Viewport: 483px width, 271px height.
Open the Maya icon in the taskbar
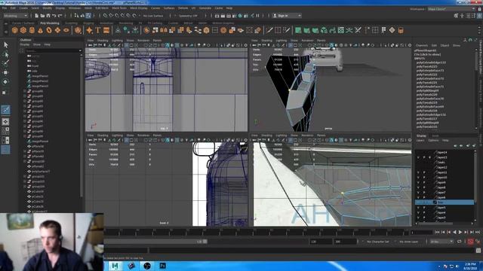click(115, 266)
